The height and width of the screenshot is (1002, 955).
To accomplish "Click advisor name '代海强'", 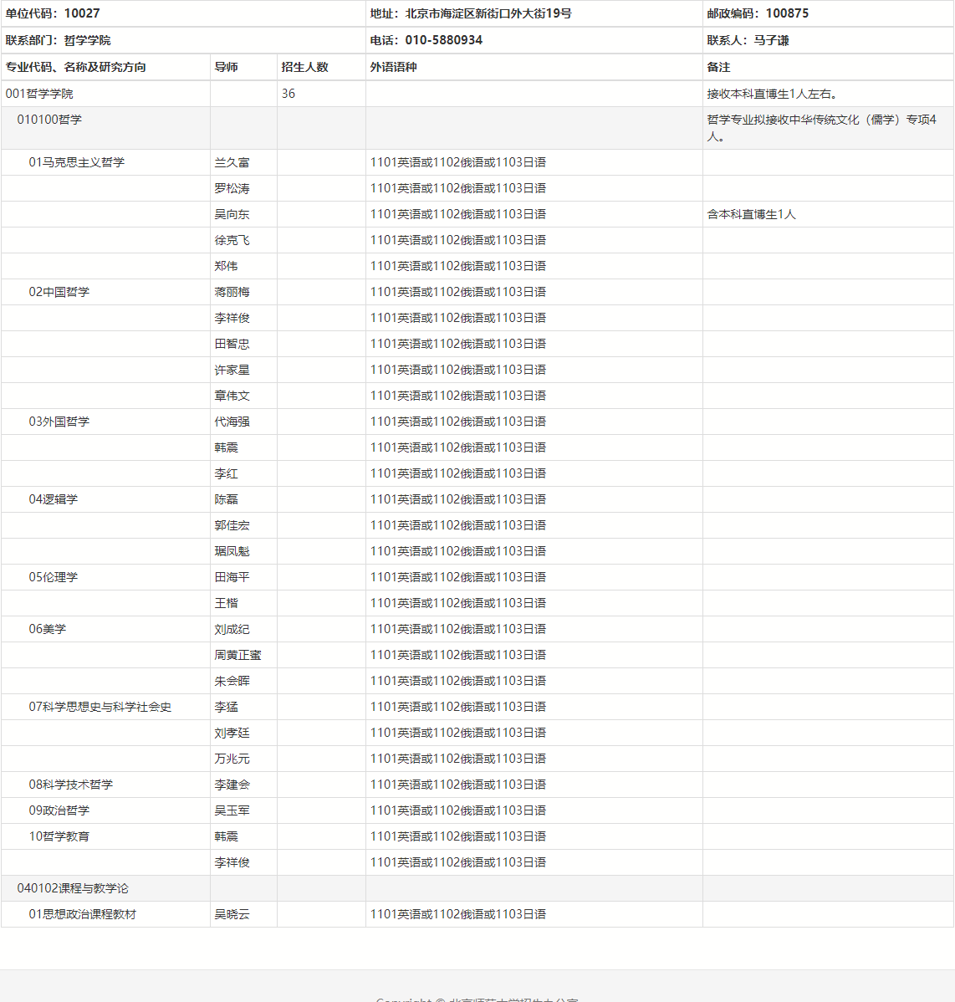I will (232, 422).
